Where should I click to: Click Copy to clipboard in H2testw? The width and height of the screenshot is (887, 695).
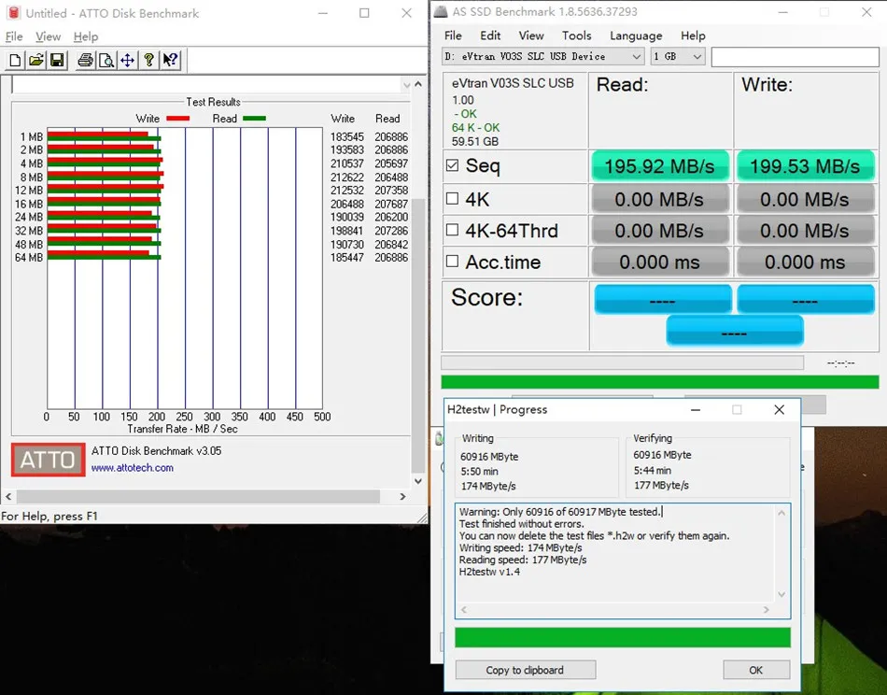[x=525, y=670]
